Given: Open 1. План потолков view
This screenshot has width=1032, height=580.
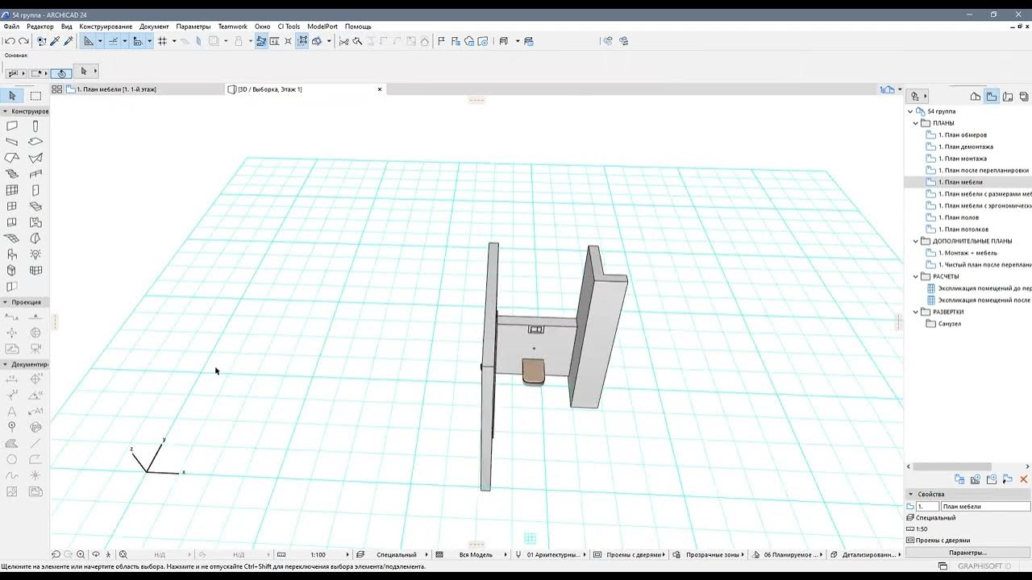Looking at the screenshot, I should pyautogui.click(x=963, y=230).
